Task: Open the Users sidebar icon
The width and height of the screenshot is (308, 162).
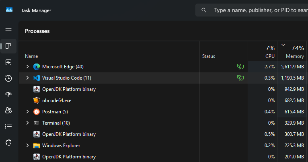Action: (x=8, y=111)
